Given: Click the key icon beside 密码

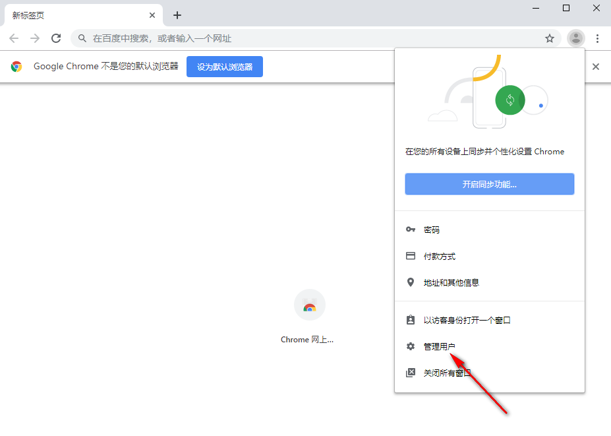Looking at the screenshot, I should pyautogui.click(x=411, y=230).
